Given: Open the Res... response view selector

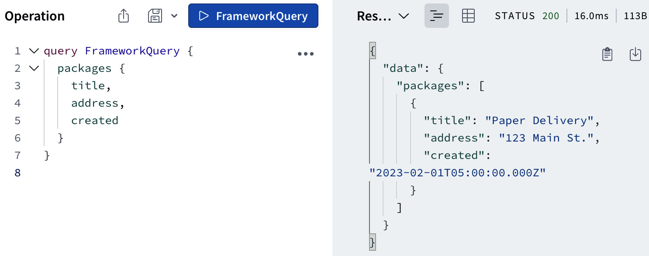Looking at the screenshot, I should click(383, 16).
